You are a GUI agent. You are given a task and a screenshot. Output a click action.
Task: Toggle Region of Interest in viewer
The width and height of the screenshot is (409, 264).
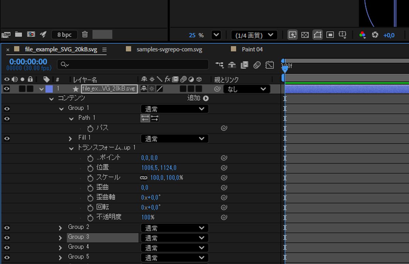coord(330,35)
